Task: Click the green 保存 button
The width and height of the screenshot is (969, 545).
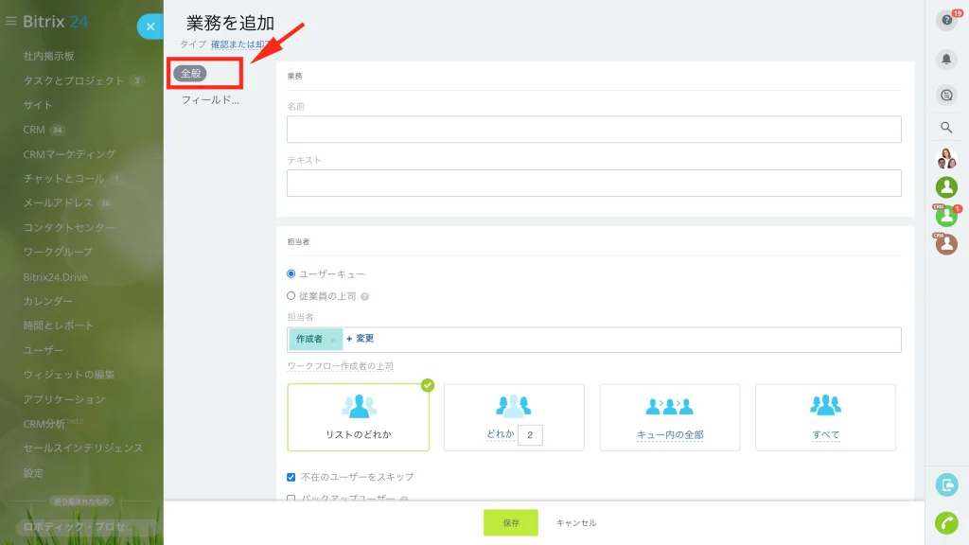Action: (510, 522)
